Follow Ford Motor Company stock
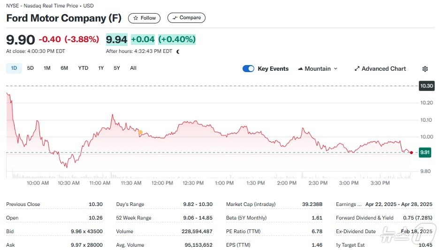Image resolution: width=441 pixels, height=250 pixels. [x=144, y=18]
